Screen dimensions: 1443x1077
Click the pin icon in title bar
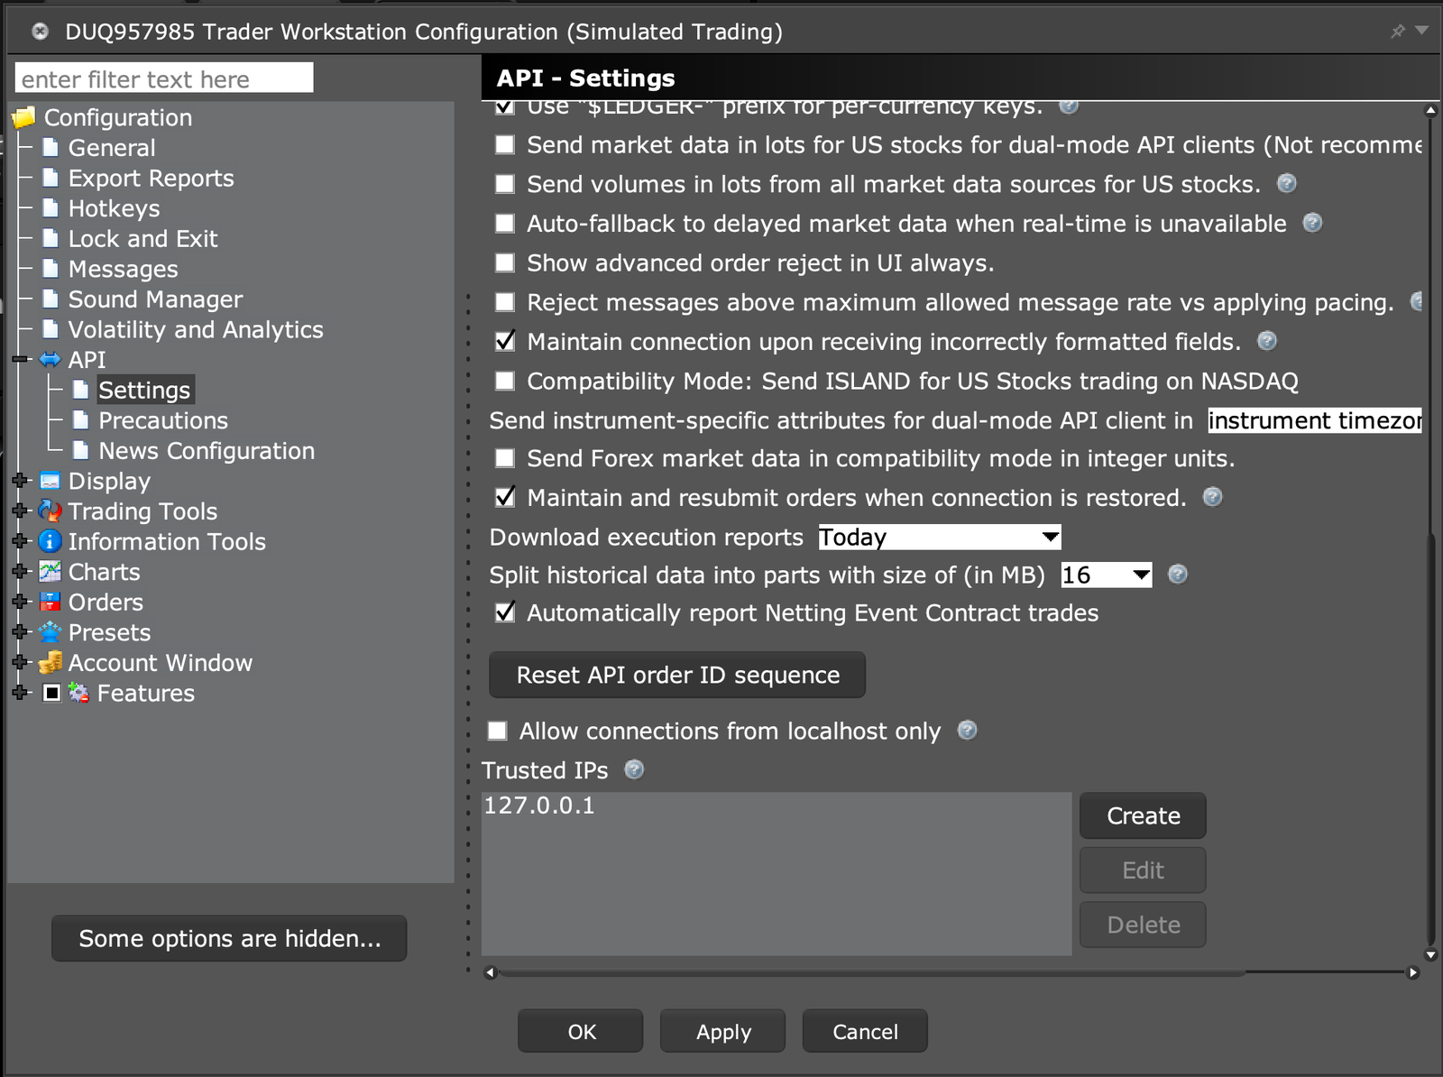click(x=1398, y=32)
